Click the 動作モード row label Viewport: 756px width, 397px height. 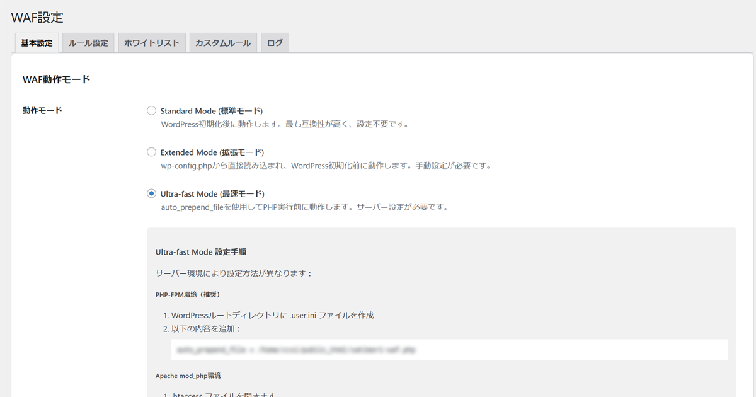tap(42, 111)
